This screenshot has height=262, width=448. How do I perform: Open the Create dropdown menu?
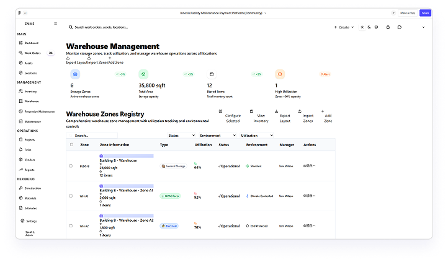point(344,27)
